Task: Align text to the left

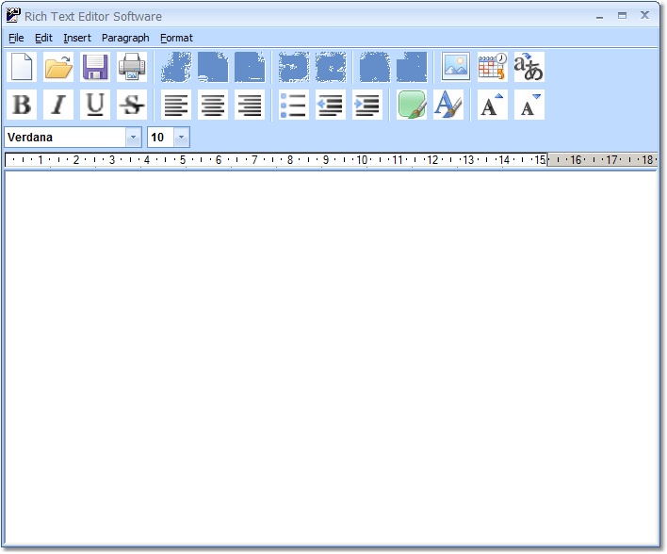Action: 176,105
